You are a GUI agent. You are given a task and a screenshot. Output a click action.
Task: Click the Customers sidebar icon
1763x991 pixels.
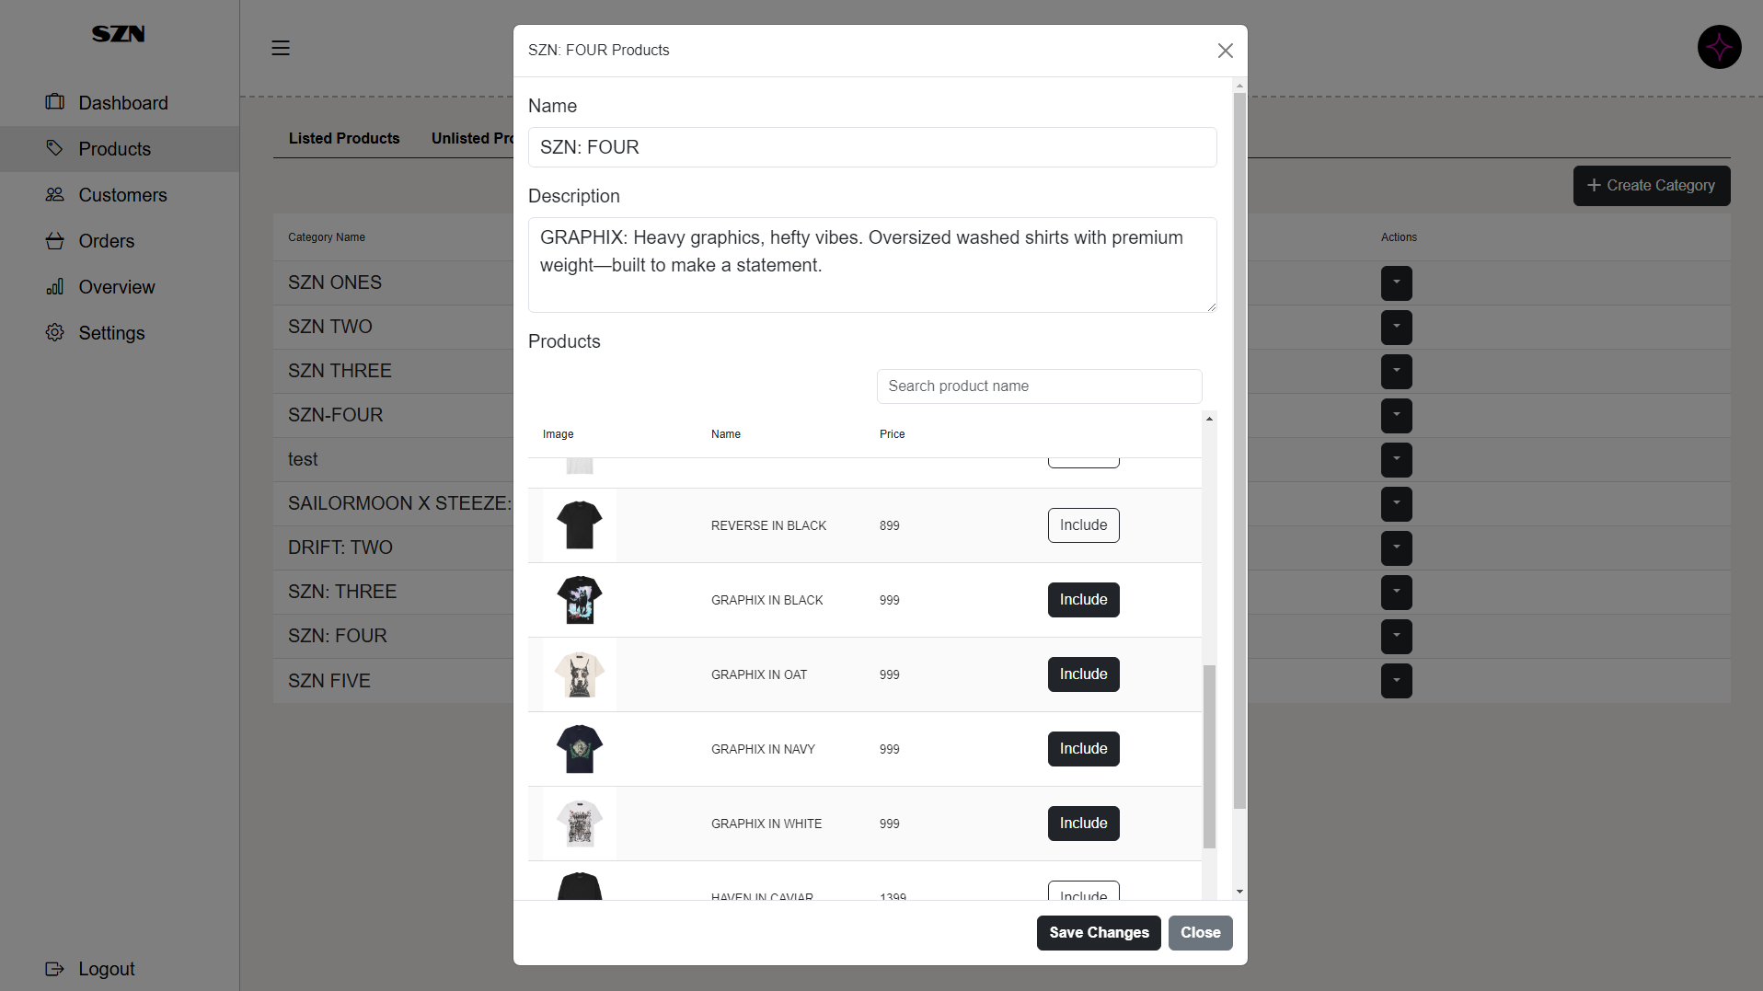click(x=55, y=194)
